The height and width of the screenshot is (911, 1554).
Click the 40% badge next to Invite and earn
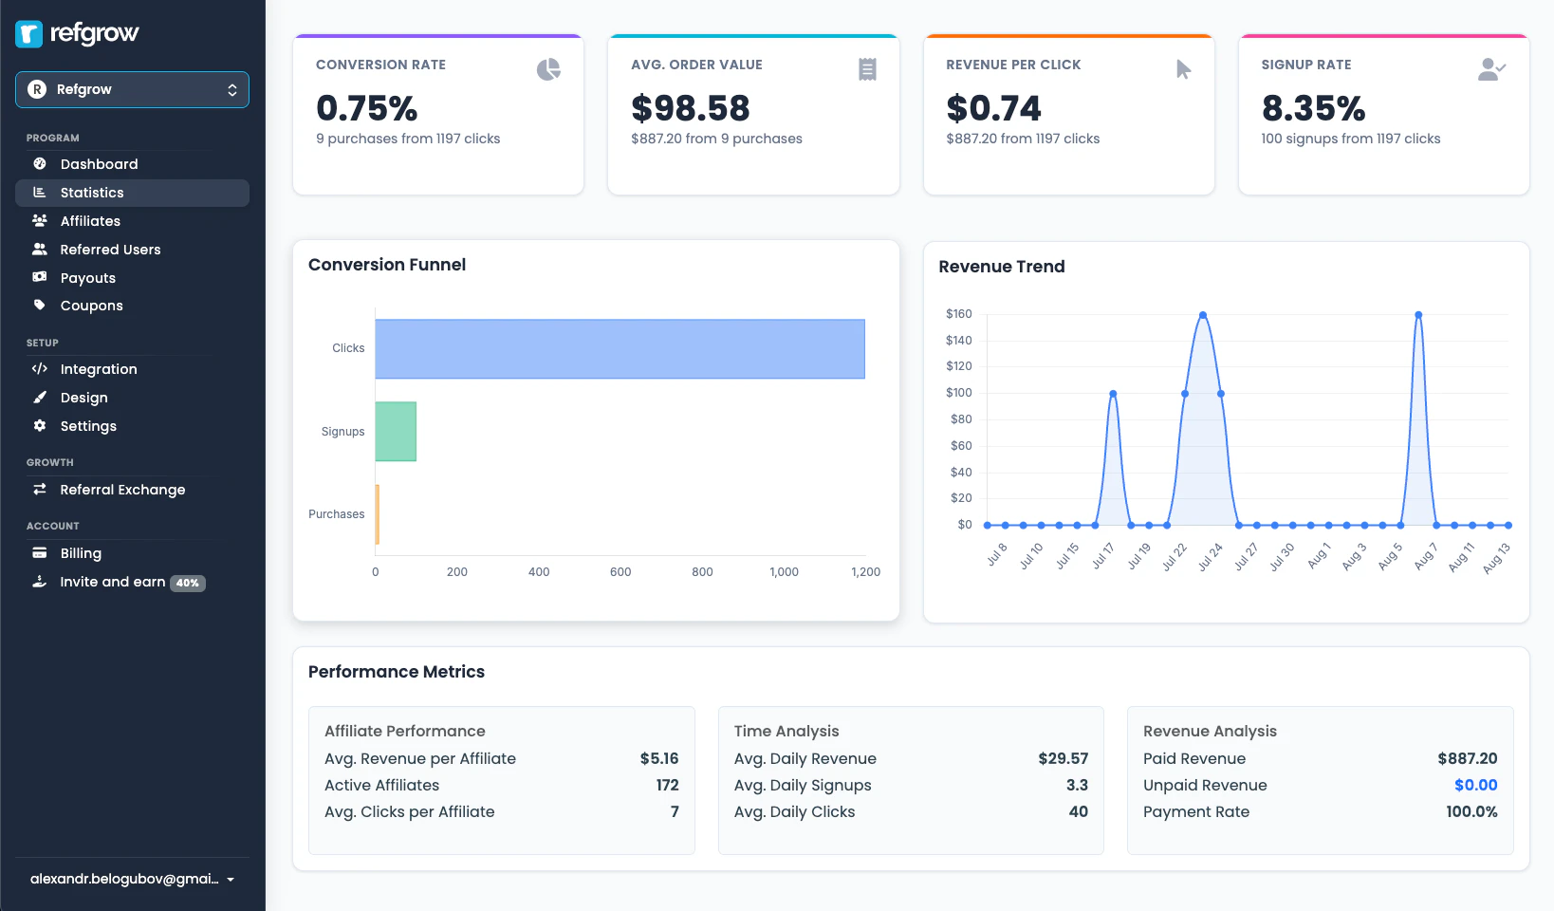(189, 583)
